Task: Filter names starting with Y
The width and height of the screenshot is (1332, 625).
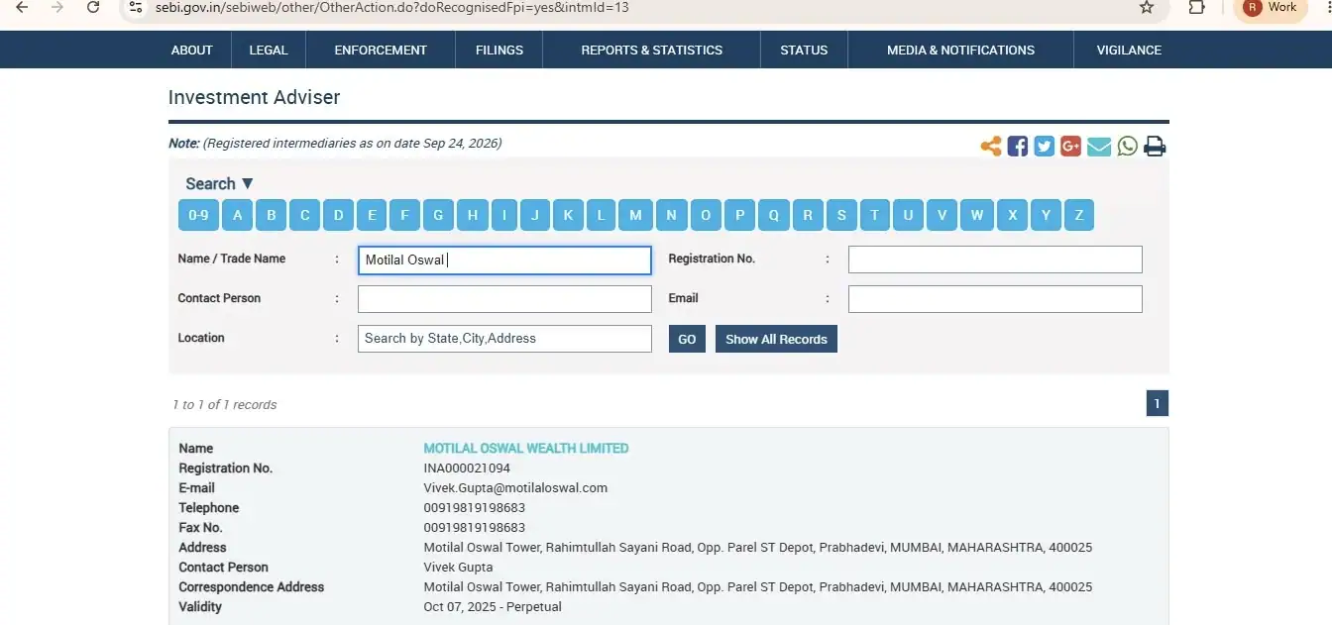Action: tap(1046, 215)
